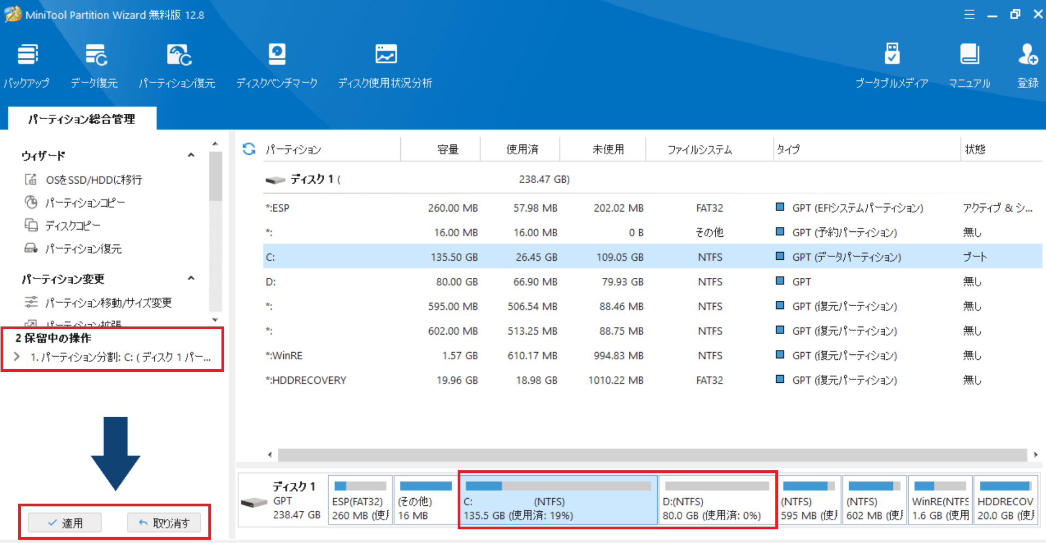Click the sidebar vertical scrollbar thumb

[215, 176]
